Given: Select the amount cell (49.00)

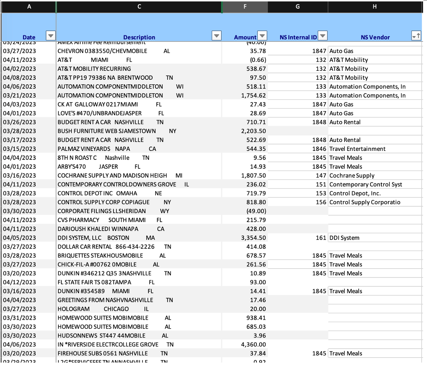Looking at the screenshot, I should (245, 211).
